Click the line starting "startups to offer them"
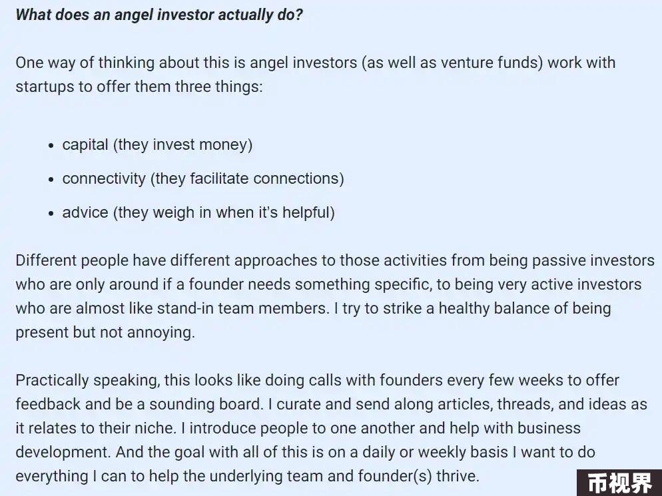662x496 pixels. pos(139,87)
